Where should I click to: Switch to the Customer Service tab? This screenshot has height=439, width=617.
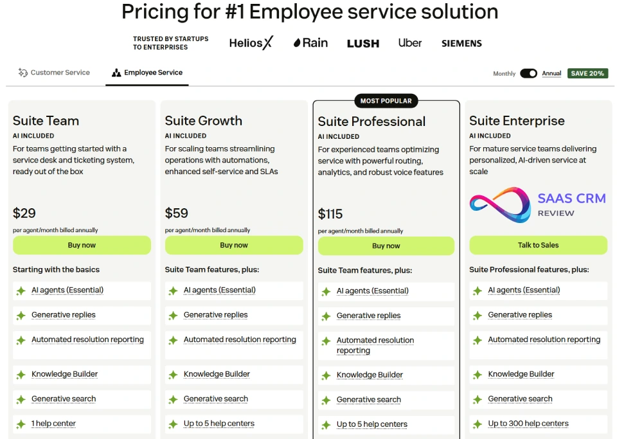click(x=60, y=73)
